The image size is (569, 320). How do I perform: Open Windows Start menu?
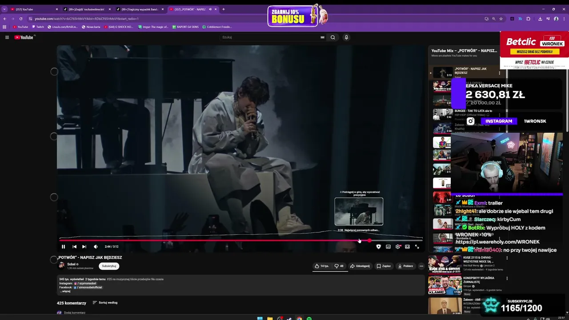click(260, 318)
